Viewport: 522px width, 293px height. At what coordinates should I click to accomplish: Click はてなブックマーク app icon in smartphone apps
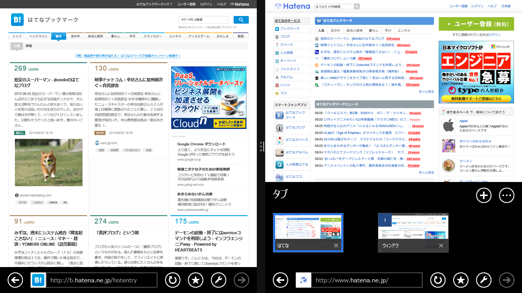(279, 115)
